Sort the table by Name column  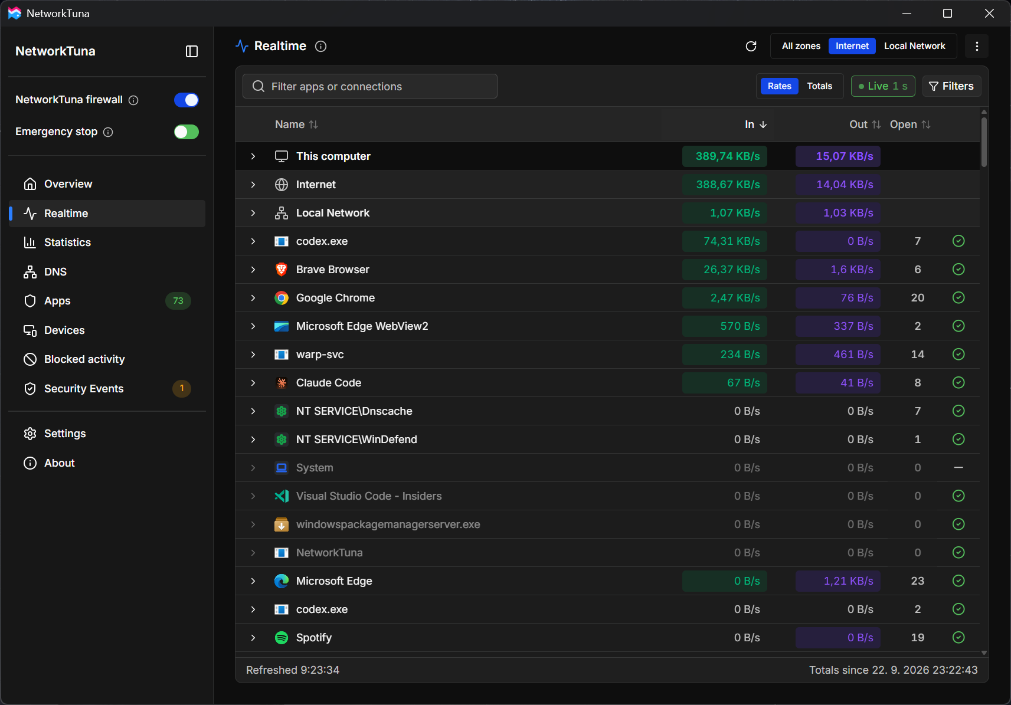pyautogui.click(x=296, y=124)
